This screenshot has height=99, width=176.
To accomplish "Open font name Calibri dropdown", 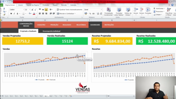I will tap(24, 10).
